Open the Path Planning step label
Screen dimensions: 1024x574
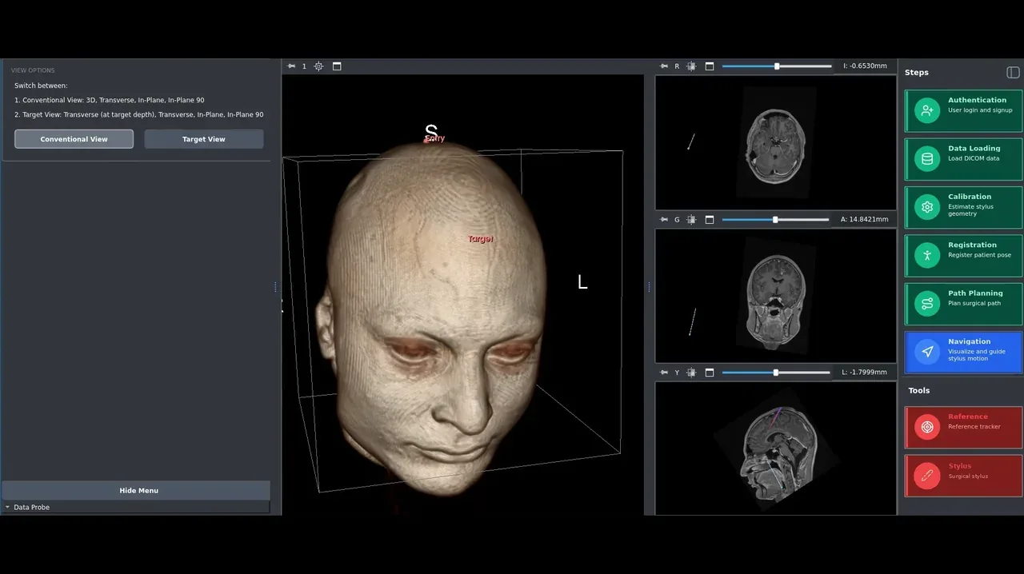[x=975, y=293]
